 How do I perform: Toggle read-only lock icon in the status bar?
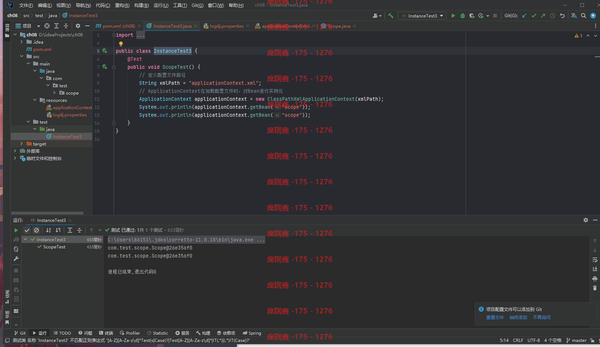pos(592,340)
